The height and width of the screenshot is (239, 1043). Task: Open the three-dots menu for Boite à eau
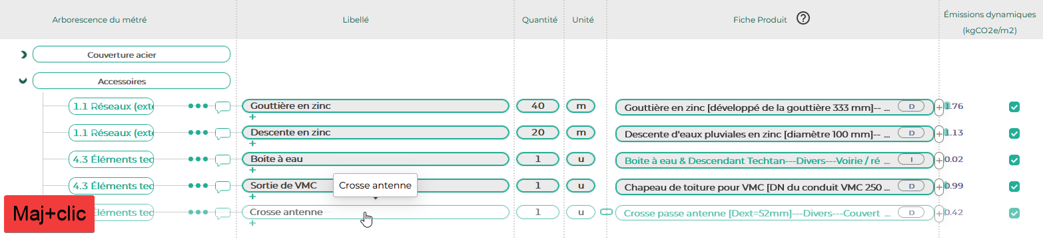coord(198,159)
